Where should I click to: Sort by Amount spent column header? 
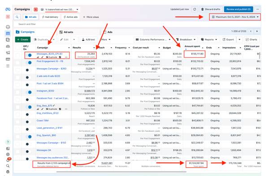click(x=192, y=46)
